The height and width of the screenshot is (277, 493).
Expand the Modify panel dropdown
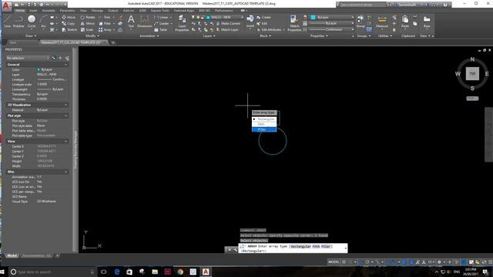click(x=92, y=36)
